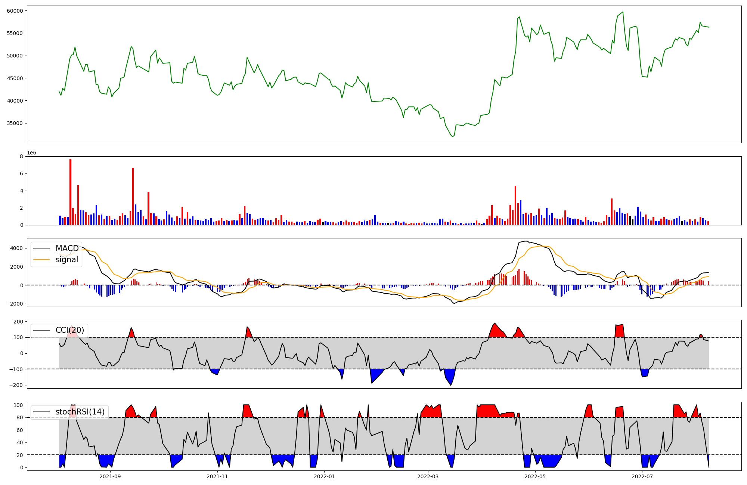
Task: Click the 2021-11 date tick label
Action: pyautogui.click(x=217, y=476)
